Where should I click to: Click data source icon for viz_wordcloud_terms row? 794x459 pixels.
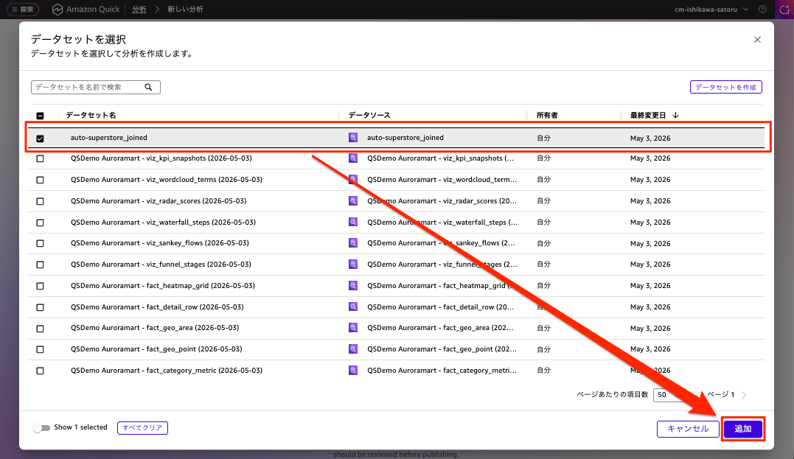353,179
